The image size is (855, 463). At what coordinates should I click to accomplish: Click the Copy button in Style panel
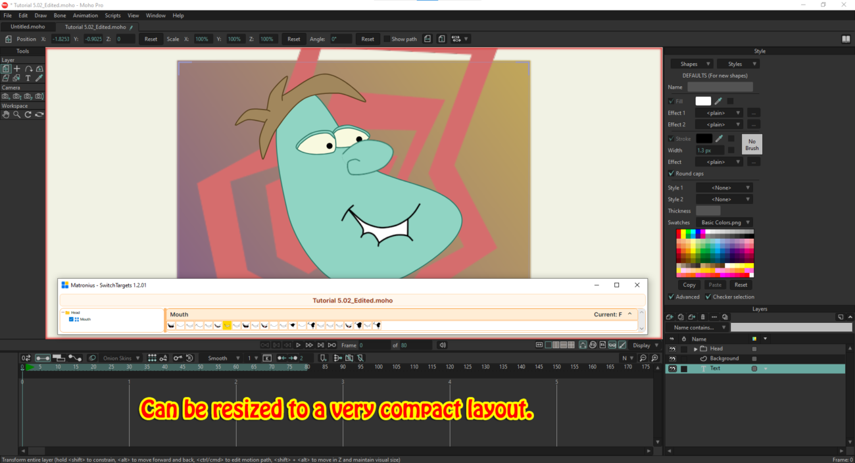pyautogui.click(x=689, y=285)
